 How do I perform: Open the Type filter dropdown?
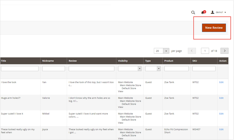coord(153,69)
